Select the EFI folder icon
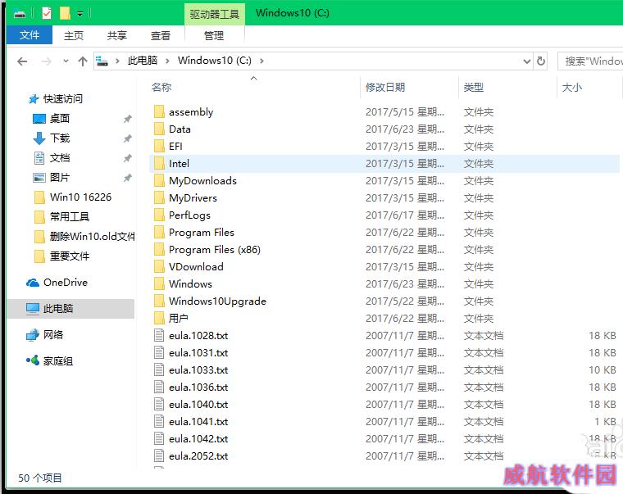This screenshot has height=494, width=623. point(159,146)
